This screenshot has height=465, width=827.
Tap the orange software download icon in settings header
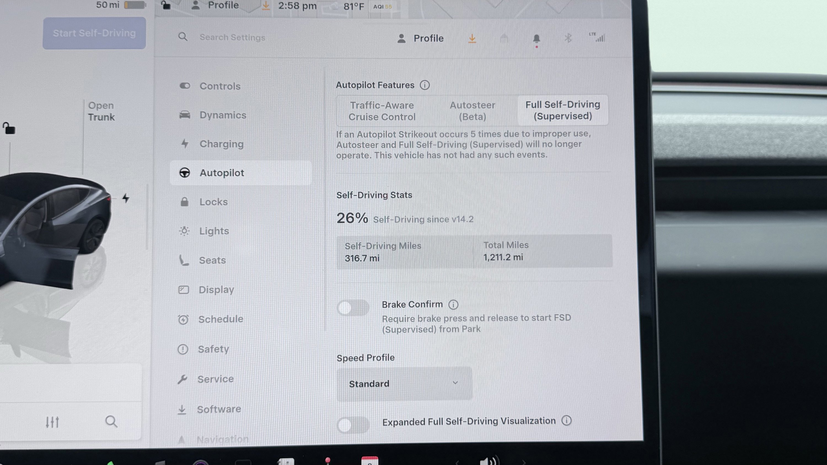pyautogui.click(x=472, y=39)
